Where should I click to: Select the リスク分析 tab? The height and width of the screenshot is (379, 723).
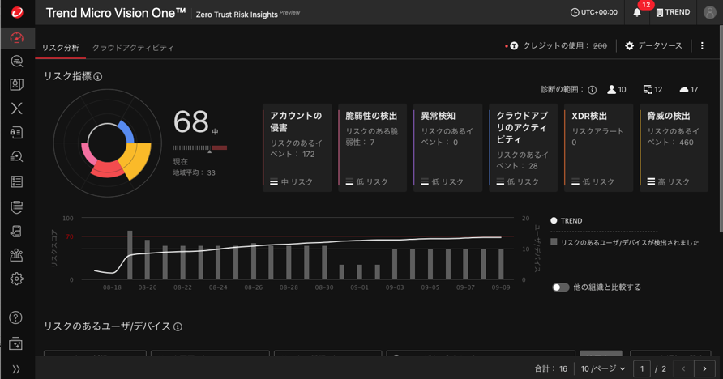pos(61,48)
